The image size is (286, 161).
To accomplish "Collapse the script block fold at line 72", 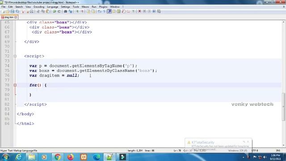I will [x=15, y=56].
